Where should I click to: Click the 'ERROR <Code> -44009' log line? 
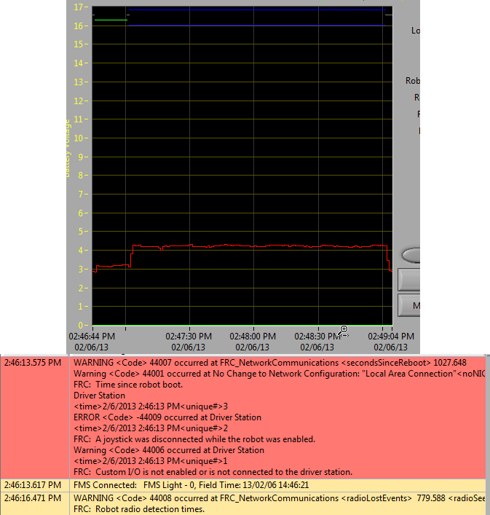[167, 417]
